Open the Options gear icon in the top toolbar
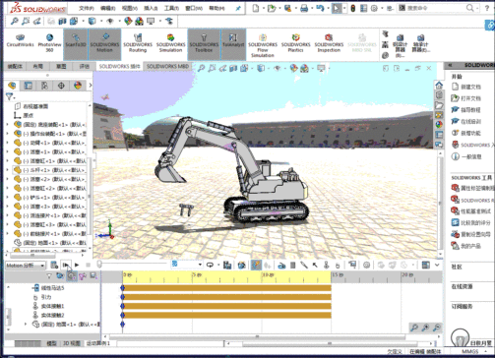Screen dimensions: 495x358 point(374,8)
